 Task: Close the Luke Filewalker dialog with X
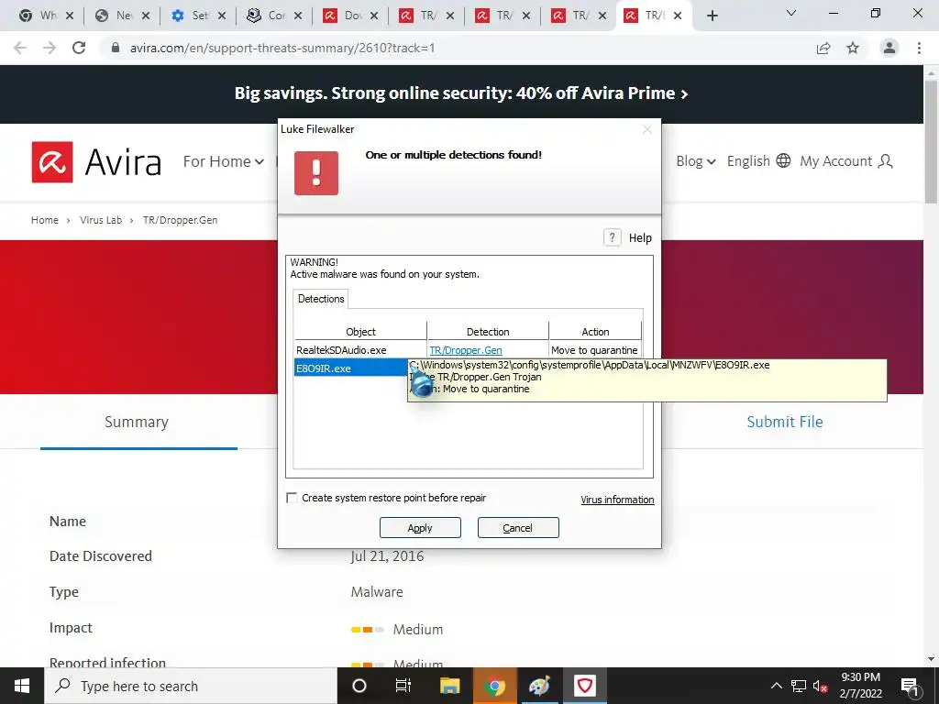coord(646,129)
